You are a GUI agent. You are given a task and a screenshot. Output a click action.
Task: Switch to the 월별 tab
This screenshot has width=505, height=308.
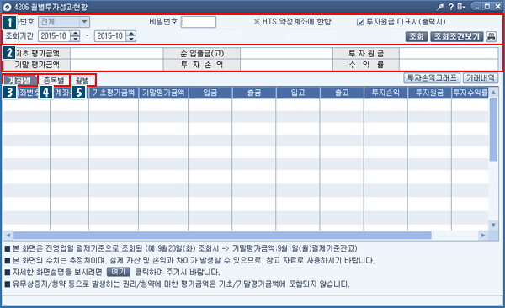click(x=82, y=81)
